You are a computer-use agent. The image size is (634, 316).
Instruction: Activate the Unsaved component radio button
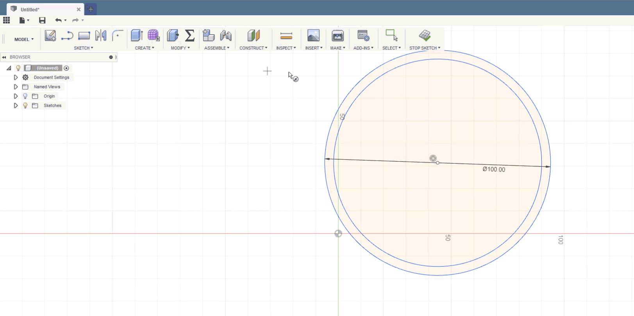point(66,68)
